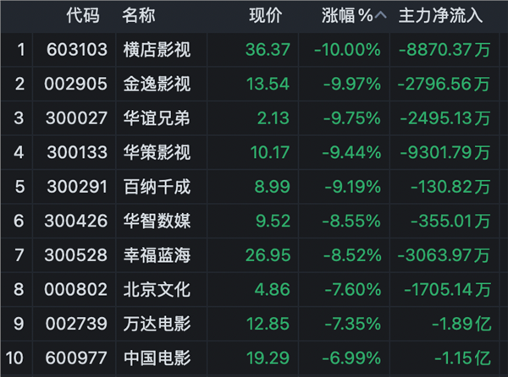The width and height of the screenshot is (508, 377).
Task: Select stock code 603103
Action: pos(77,50)
